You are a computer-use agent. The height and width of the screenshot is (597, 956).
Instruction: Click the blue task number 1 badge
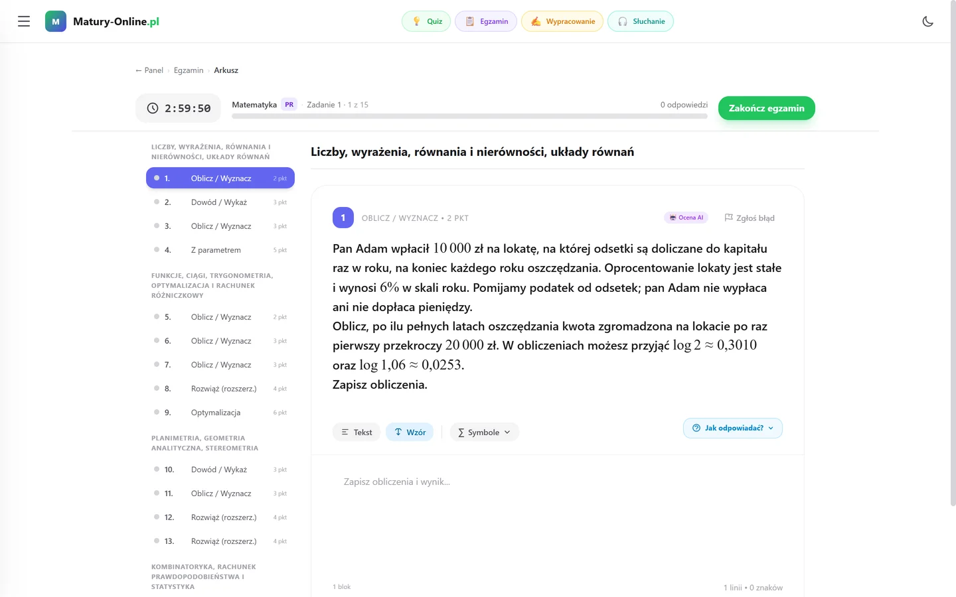coord(343,218)
